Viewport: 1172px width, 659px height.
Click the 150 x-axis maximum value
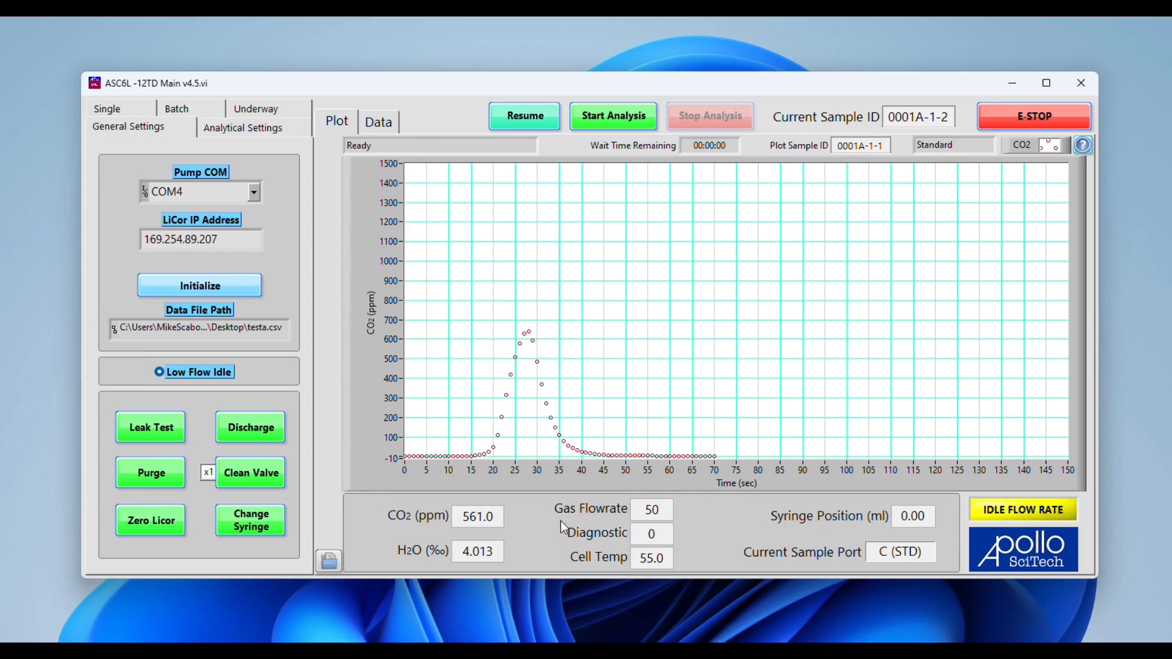tap(1068, 470)
